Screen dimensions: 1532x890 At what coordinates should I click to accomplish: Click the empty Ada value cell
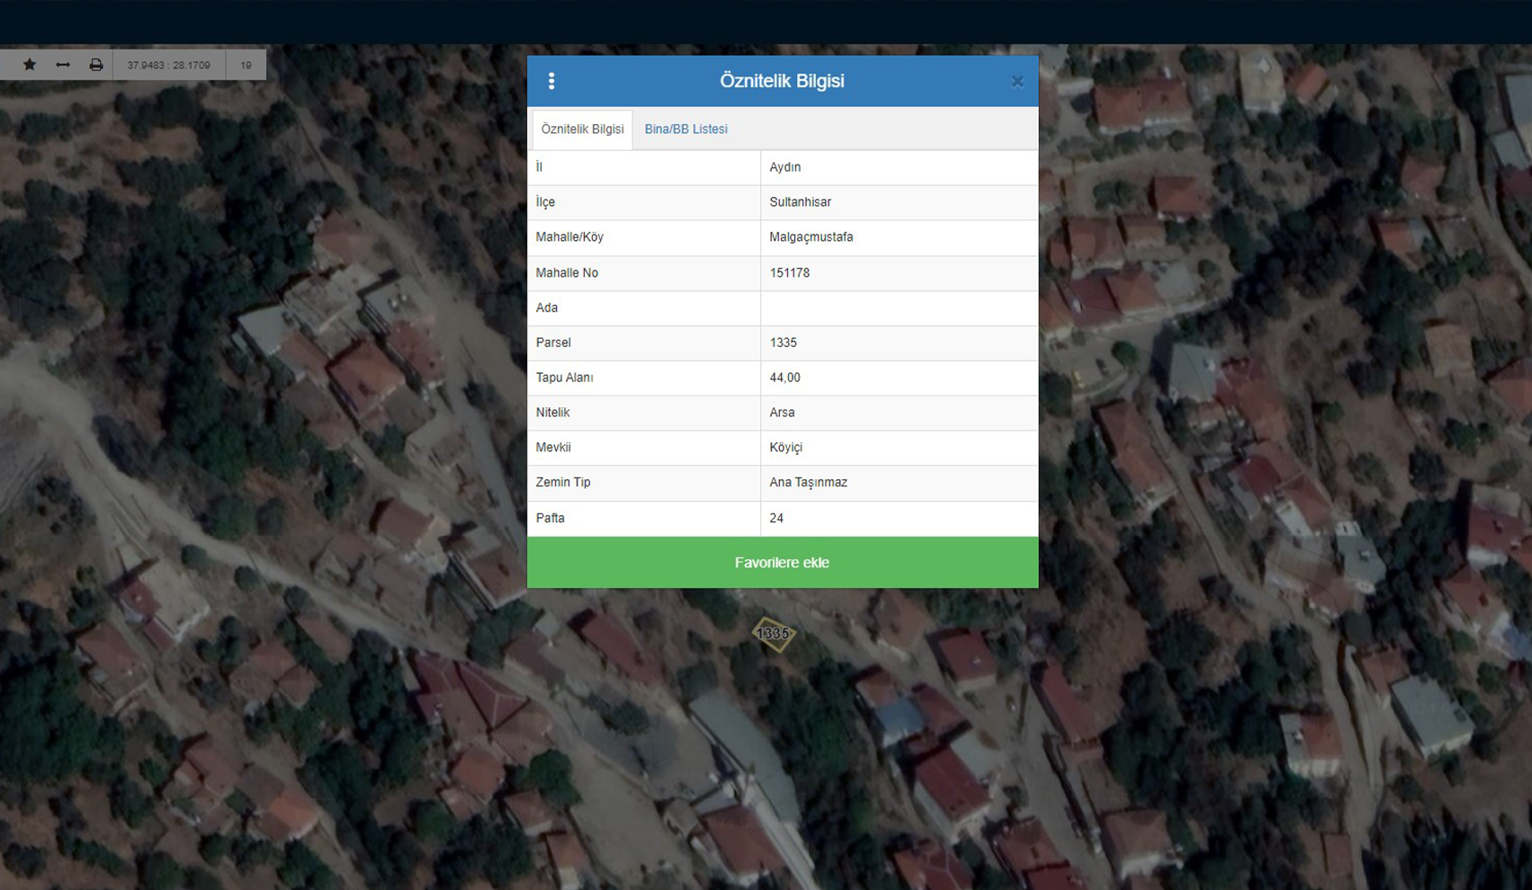[898, 307]
